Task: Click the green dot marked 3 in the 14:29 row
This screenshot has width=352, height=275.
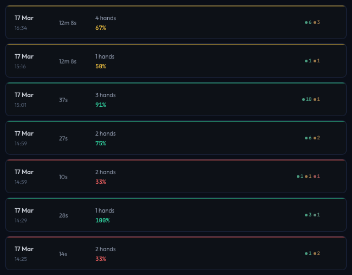Action: pos(308,215)
